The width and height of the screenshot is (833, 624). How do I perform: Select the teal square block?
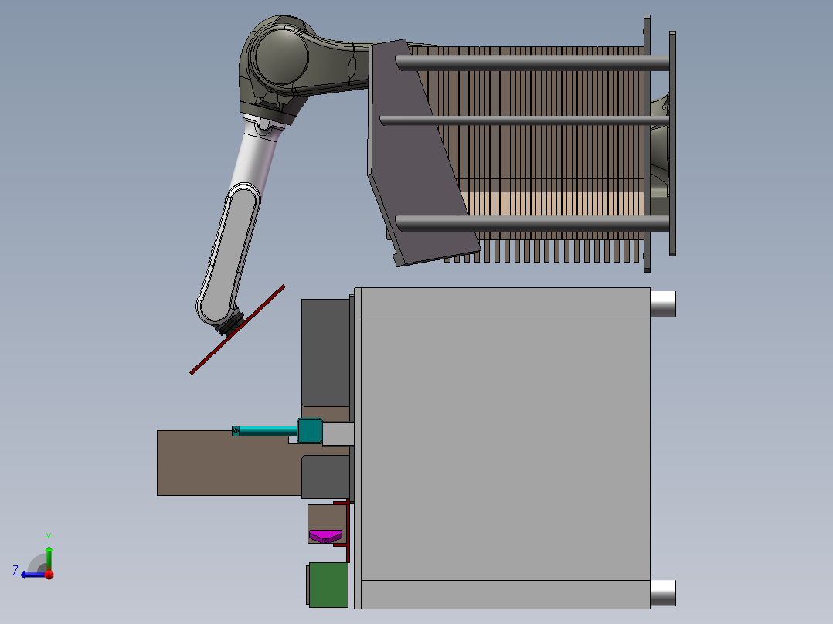click(309, 431)
